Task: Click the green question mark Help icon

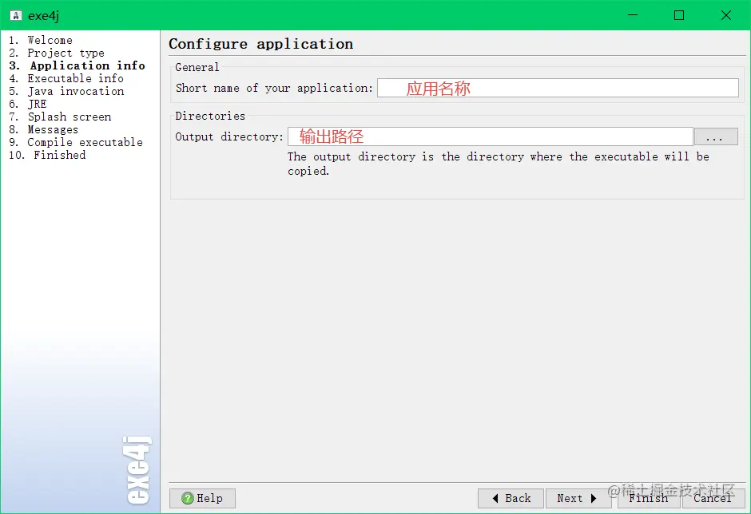Action: click(x=187, y=498)
